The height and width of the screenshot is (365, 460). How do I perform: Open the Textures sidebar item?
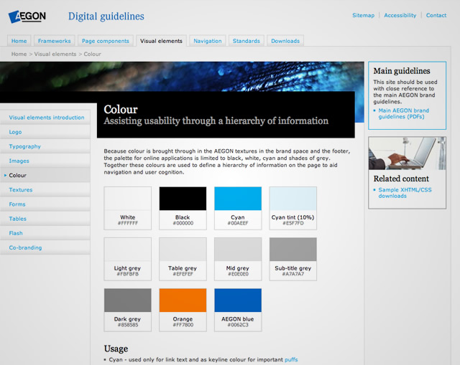pyautogui.click(x=45, y=190)
